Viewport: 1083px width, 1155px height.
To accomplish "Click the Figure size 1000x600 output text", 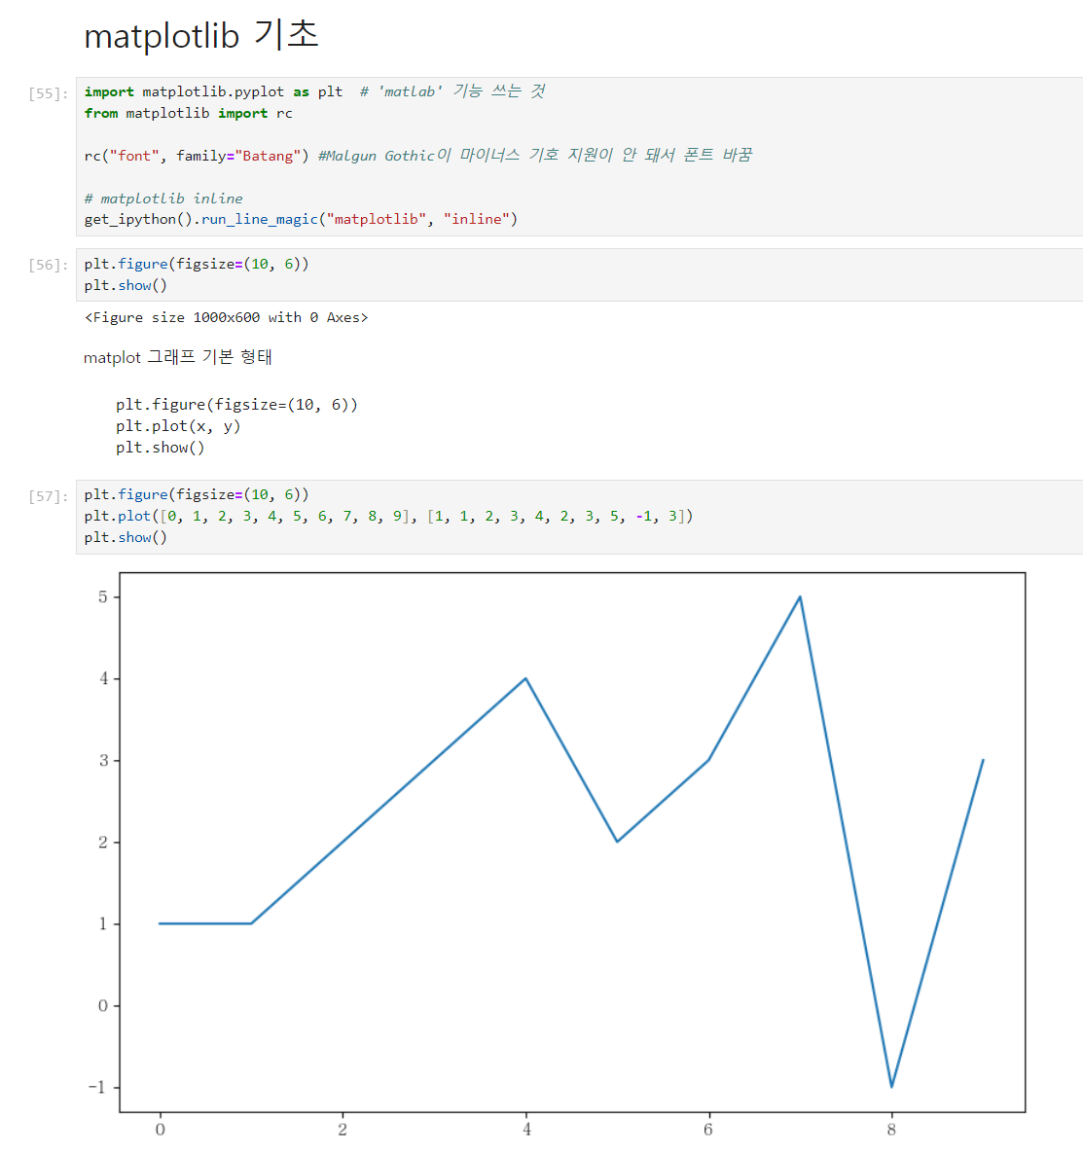I will (x=226, y=317).
